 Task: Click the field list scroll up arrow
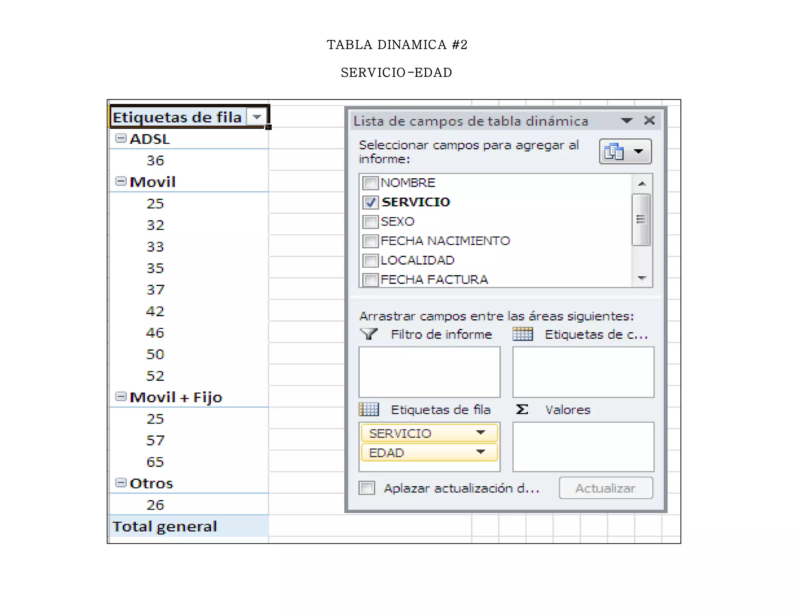click(x=642, y=183)
